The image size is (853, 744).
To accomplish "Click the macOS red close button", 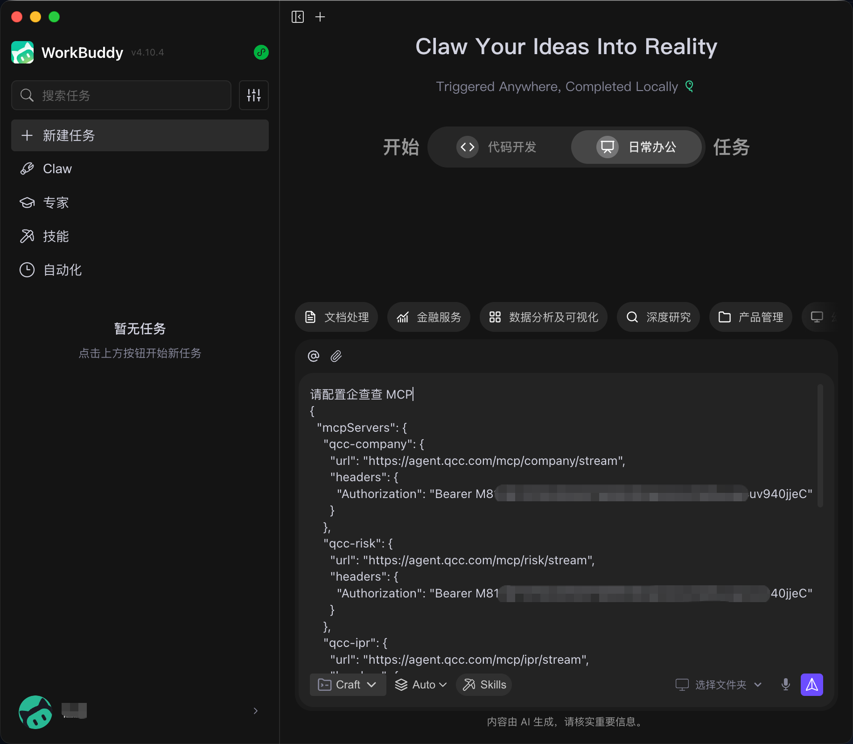I will 17,17.
